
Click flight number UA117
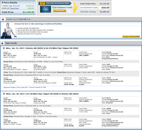109,78
